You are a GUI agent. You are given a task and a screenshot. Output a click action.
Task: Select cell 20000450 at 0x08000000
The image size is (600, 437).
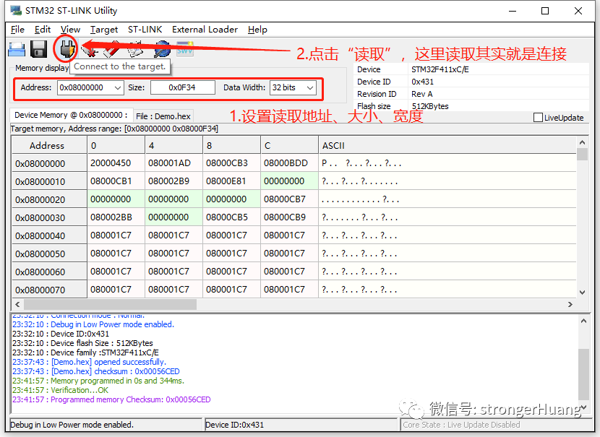116,163
